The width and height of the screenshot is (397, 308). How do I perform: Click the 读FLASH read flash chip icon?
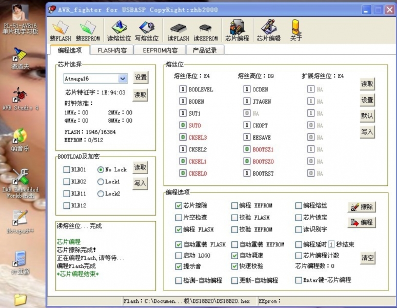point(178,31)
